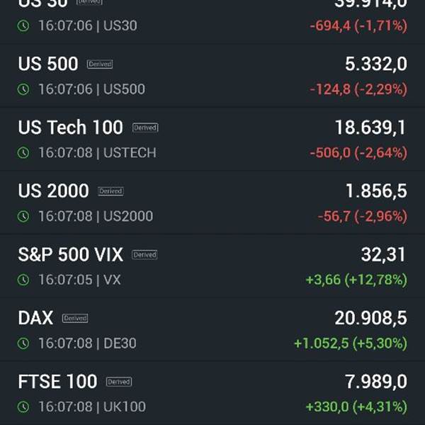Tap the clock icon beside VX ticker
The height and width of the screenshot is (425, 425).
pos(23,280)
